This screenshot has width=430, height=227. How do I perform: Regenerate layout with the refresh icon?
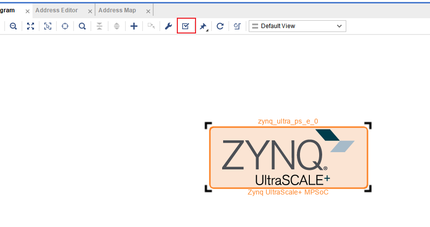pyautogui.click(x=220, y=26)
